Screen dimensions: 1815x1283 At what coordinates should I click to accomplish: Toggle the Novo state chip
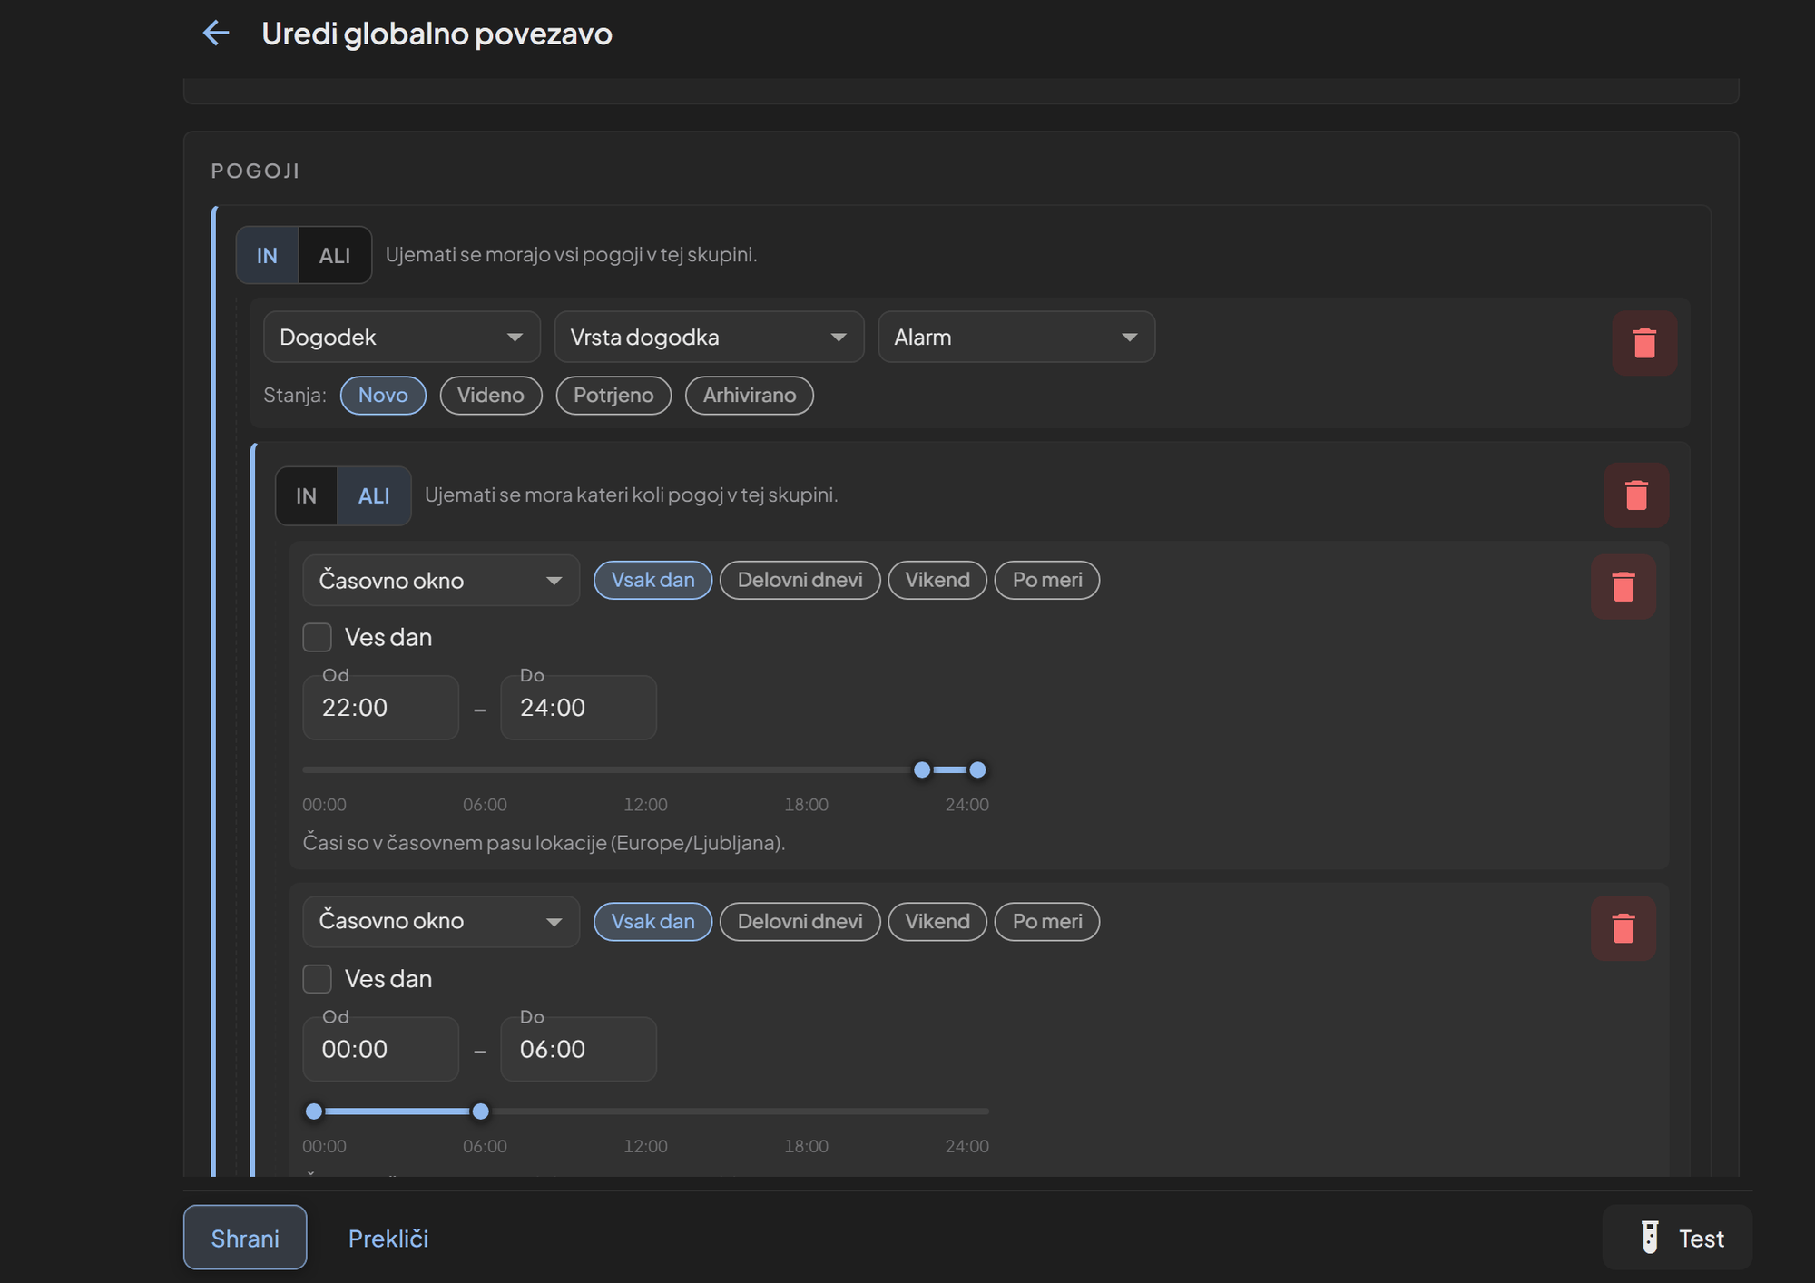click(383, 396)
